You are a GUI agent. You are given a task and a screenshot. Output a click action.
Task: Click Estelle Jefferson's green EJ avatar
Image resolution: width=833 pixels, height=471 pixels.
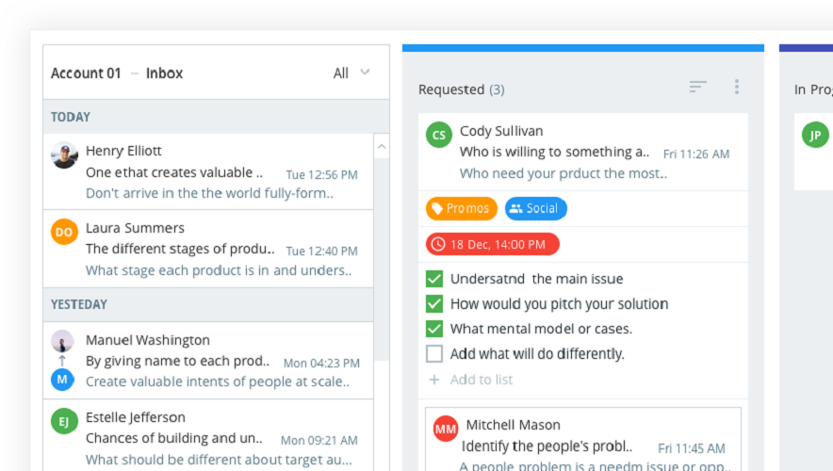pos(64,422)
